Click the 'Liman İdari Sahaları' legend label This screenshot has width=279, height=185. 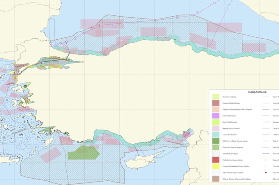(230, 135)
